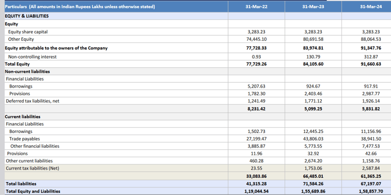Select Equity attributable to owners label
The width and height of the screenshot is (391, 195).
tap(56, 48)
